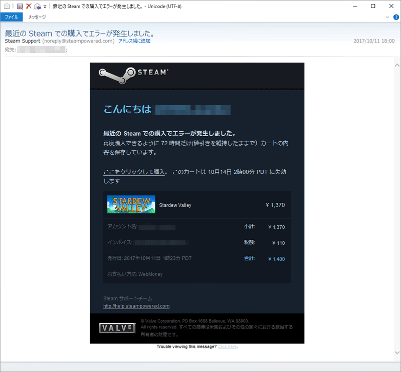Open the quick access toolbar dropdown arrow
Viewport: 401px width, 372px height.
[x=45, y=7]
